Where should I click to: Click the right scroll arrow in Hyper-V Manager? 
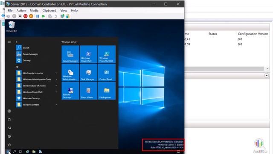[267, 68]
